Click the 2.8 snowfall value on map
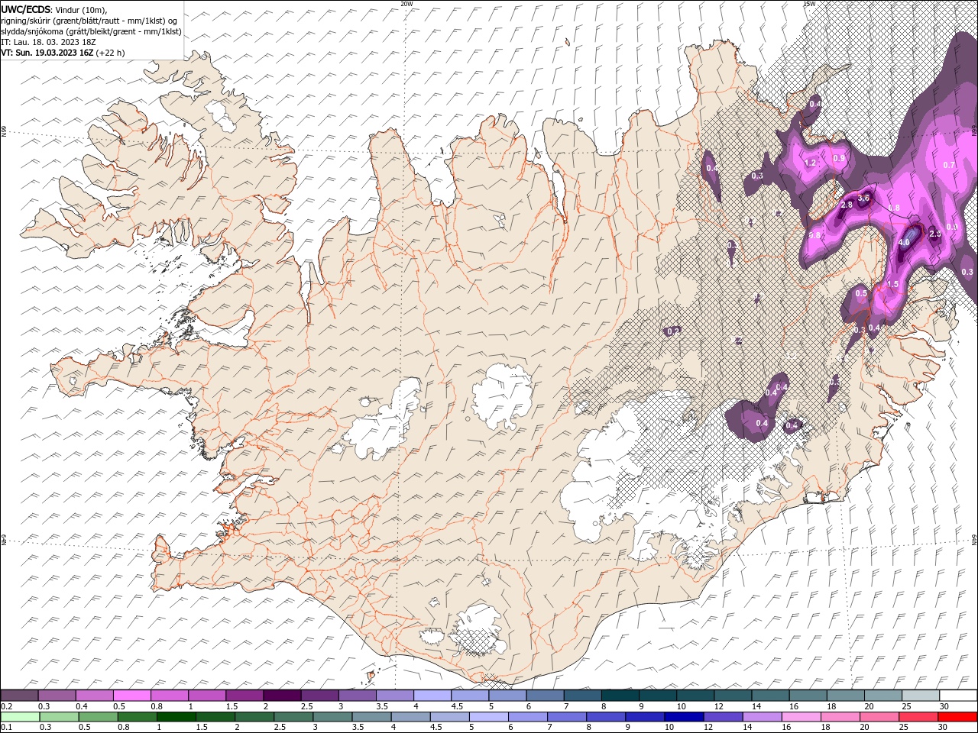The image size is (978, 733). [847, 205]
